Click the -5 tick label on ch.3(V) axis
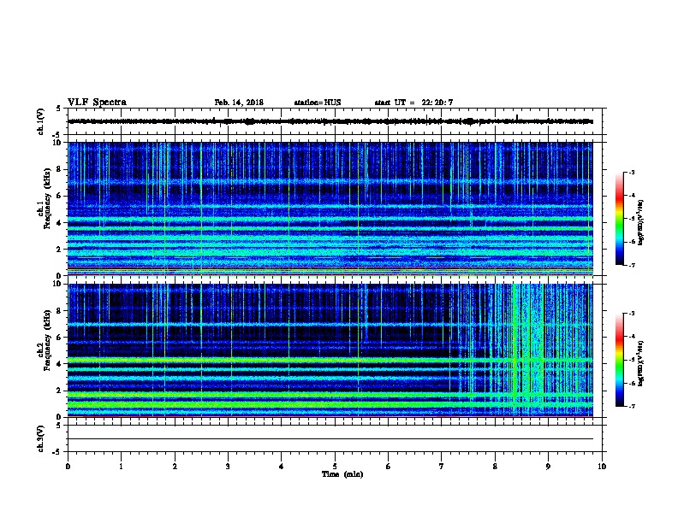678x523 pixels. pos(56,452)
